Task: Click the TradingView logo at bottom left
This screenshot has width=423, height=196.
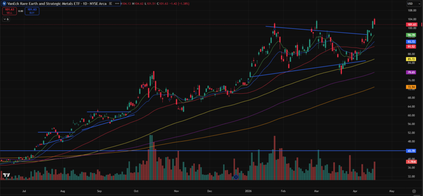Action: click(x=6, y=175)
